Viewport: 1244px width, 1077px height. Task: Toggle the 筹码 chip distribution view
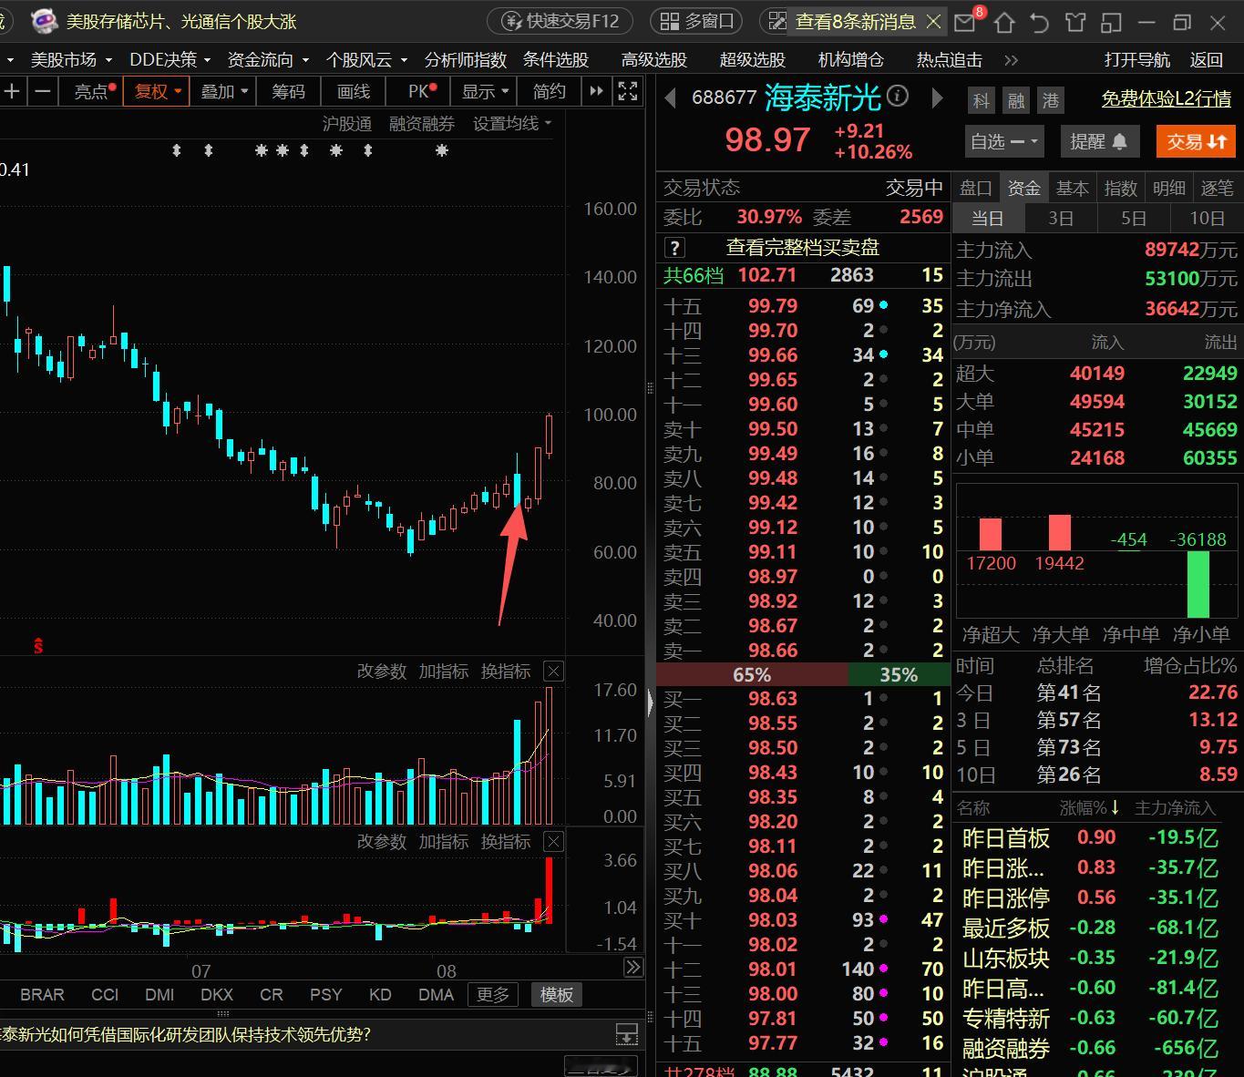(288, 91)
